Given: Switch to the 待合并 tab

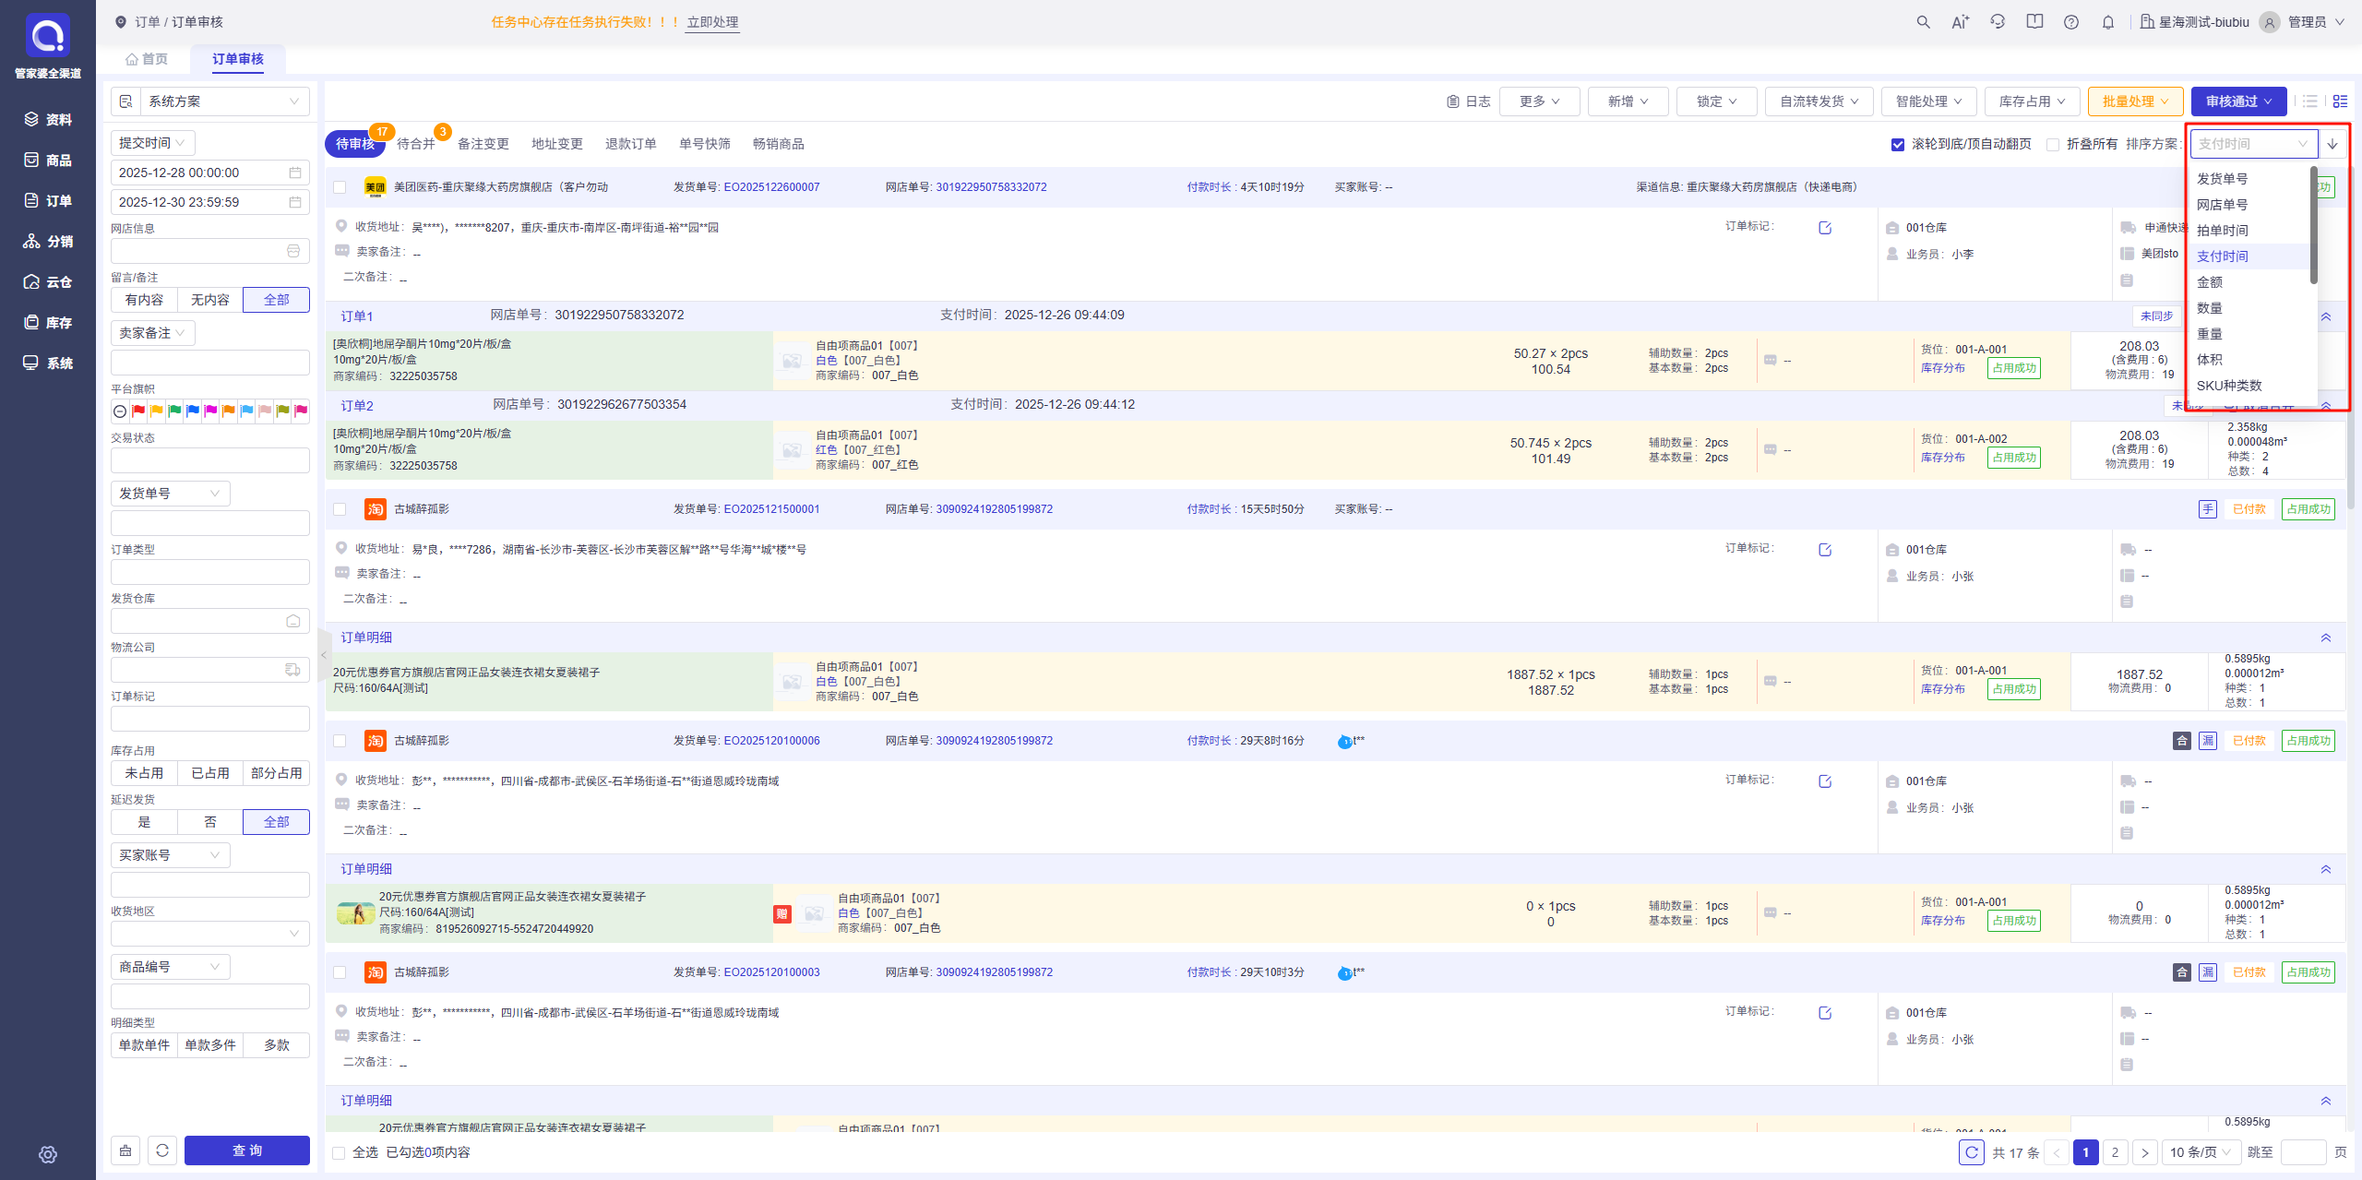Looking at the screenshot, I should pyautogui.click(x=416, y=144).
